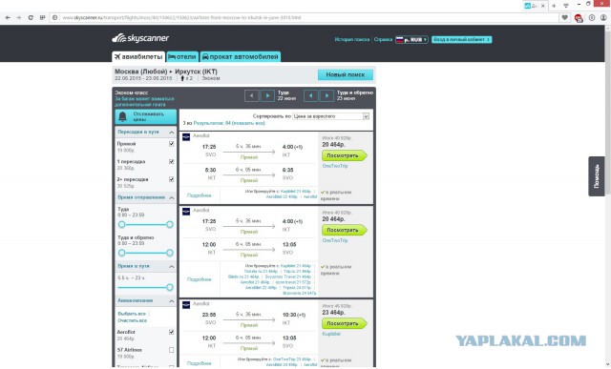Click Выбрать все airlines link
Screen dimensions: 611x369
coord(132,314)
